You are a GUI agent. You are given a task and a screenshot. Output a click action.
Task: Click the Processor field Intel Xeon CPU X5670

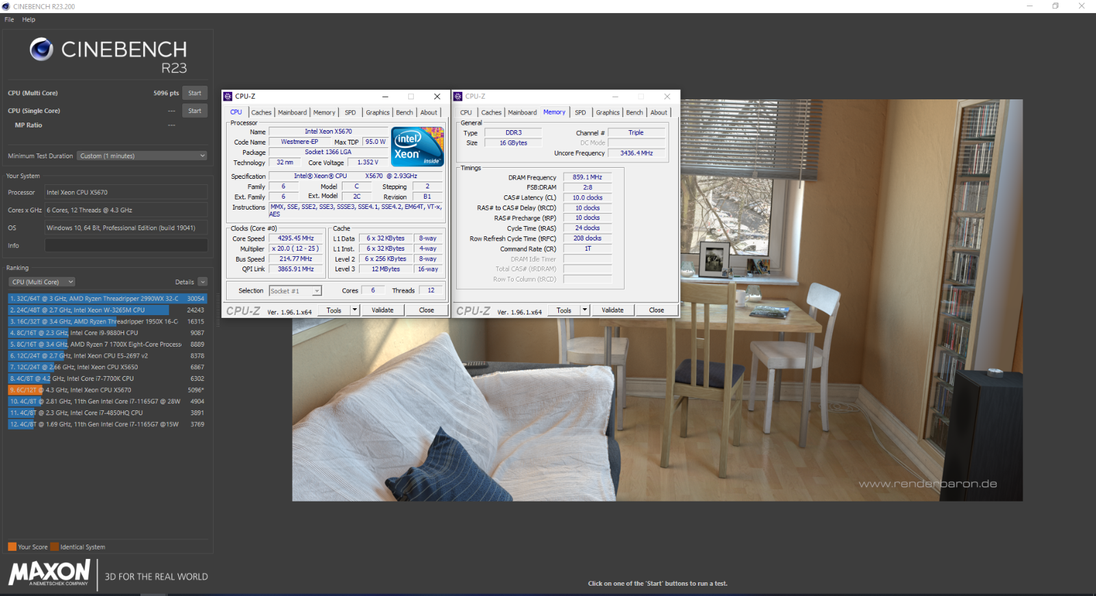[126, 193]
